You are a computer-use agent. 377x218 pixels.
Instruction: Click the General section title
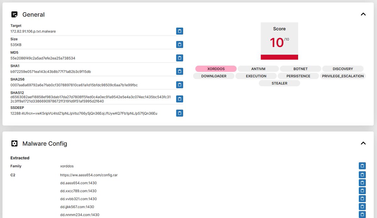point(34,14)
